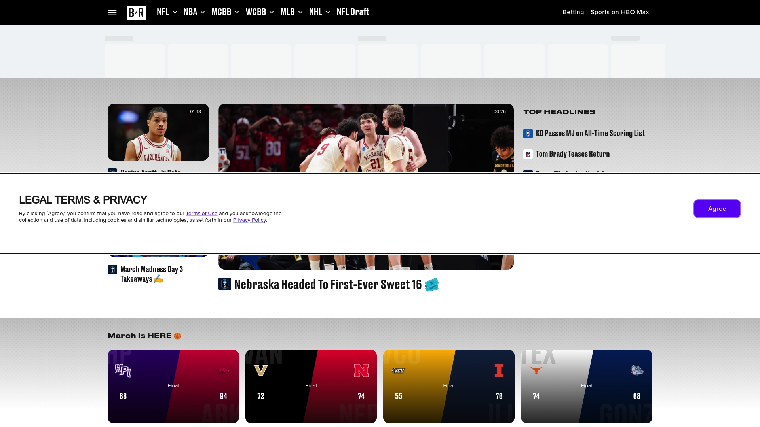The image size is (760, 427).
Task: Click the 00:26 video duration badge
Action: pyautogui.click(x=500, y=111)
